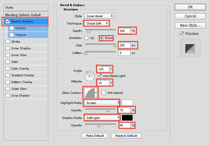209x145 pixels.
Task: Open the Styles panel item
Action: coord(26,8)
